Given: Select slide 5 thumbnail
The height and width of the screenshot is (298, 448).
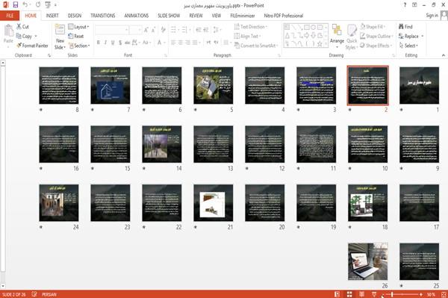Looking at the screenshot, I should (x=213, y=85).
